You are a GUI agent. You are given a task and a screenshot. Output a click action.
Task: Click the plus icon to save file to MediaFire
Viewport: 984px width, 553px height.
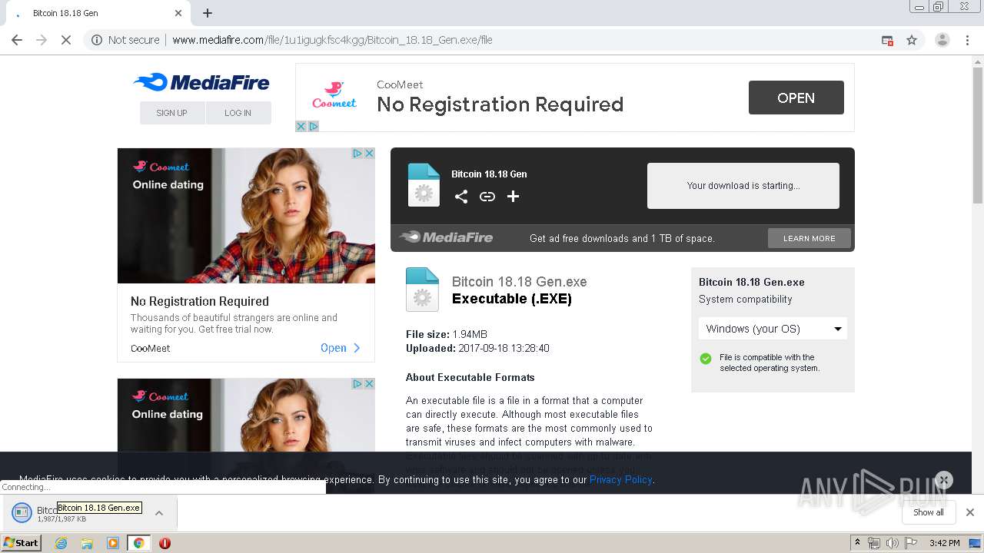click(x=514, y=197)
